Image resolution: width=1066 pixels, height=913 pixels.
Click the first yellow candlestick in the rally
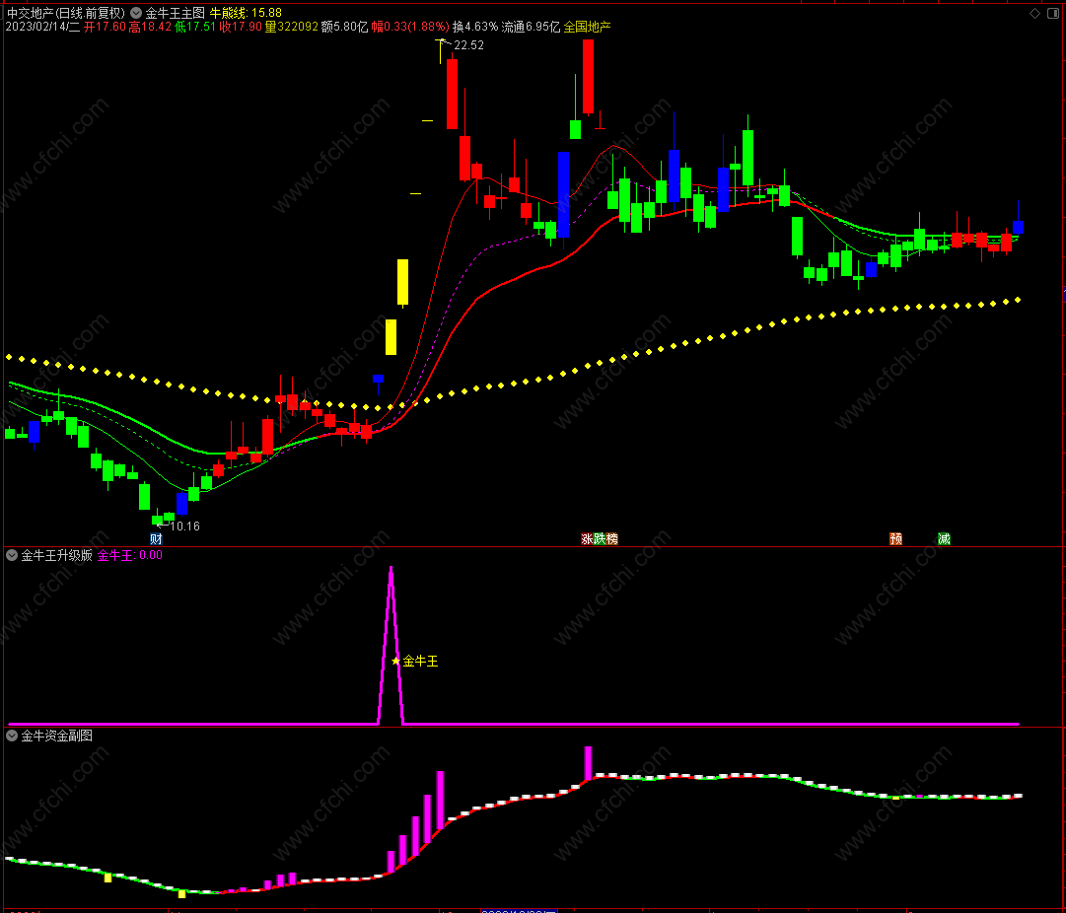click(391, 336)
